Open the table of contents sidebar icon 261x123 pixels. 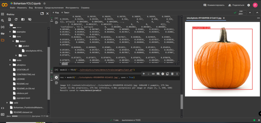click(3, 14)
